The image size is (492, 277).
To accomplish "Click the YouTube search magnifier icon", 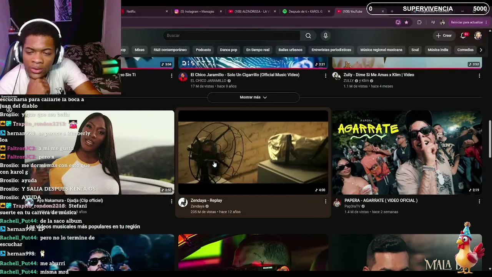I will [308, 35].
